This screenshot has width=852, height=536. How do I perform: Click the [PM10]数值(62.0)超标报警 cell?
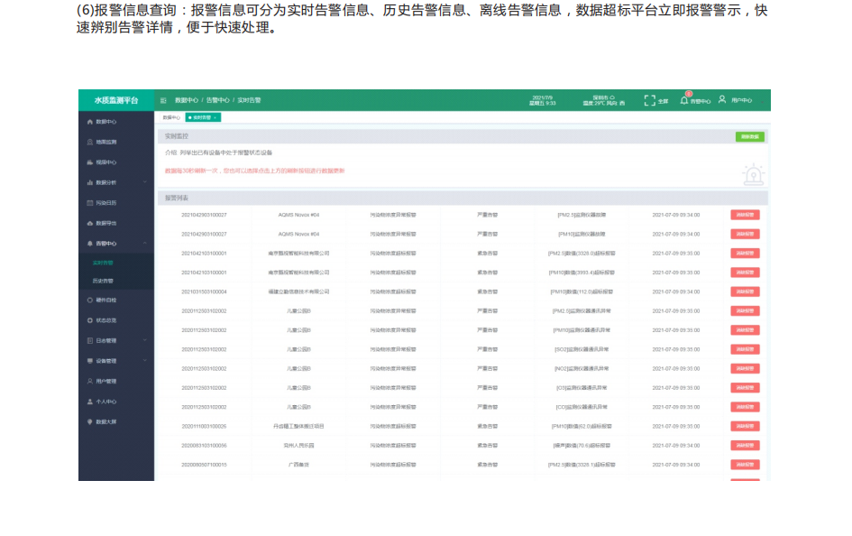582,427
